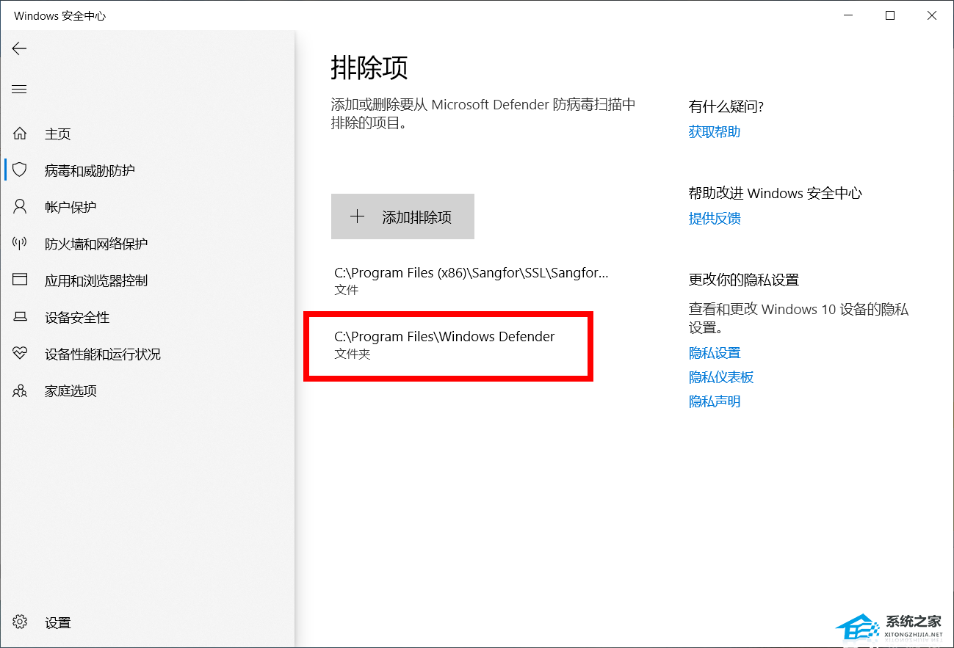The height and width of the screenshot is (648, 954).
Task: Click the gear icon for 设置
Action: coord(20,622)
